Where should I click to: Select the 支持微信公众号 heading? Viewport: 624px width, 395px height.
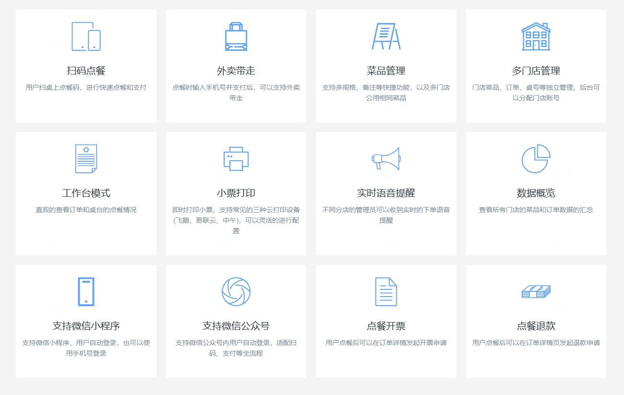[236, 326]
